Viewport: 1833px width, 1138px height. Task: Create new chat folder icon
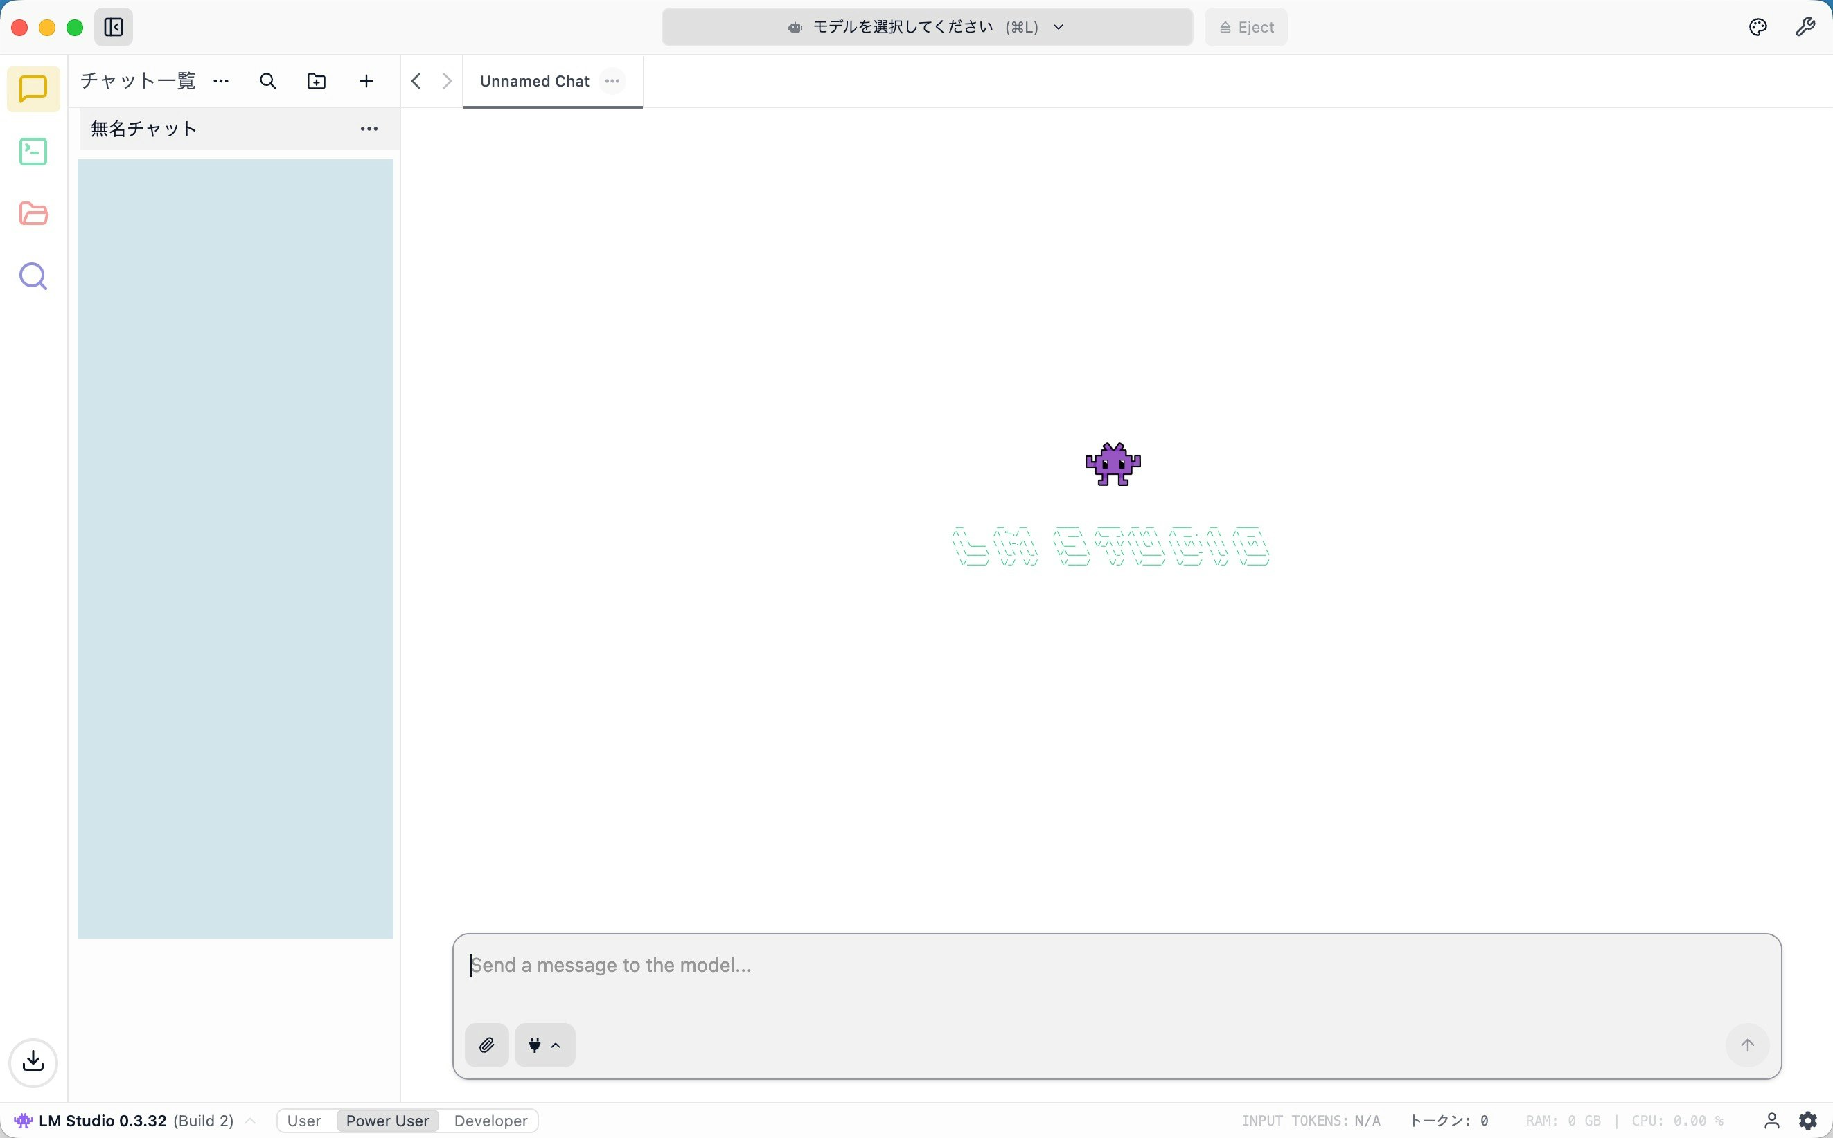point(317,81)
